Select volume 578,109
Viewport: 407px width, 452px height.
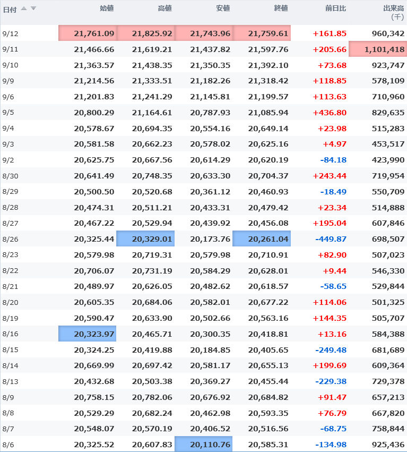[388, 81]
